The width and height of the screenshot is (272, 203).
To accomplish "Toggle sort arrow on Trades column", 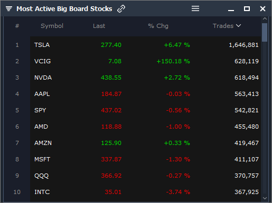I will [x=238, y=26].
